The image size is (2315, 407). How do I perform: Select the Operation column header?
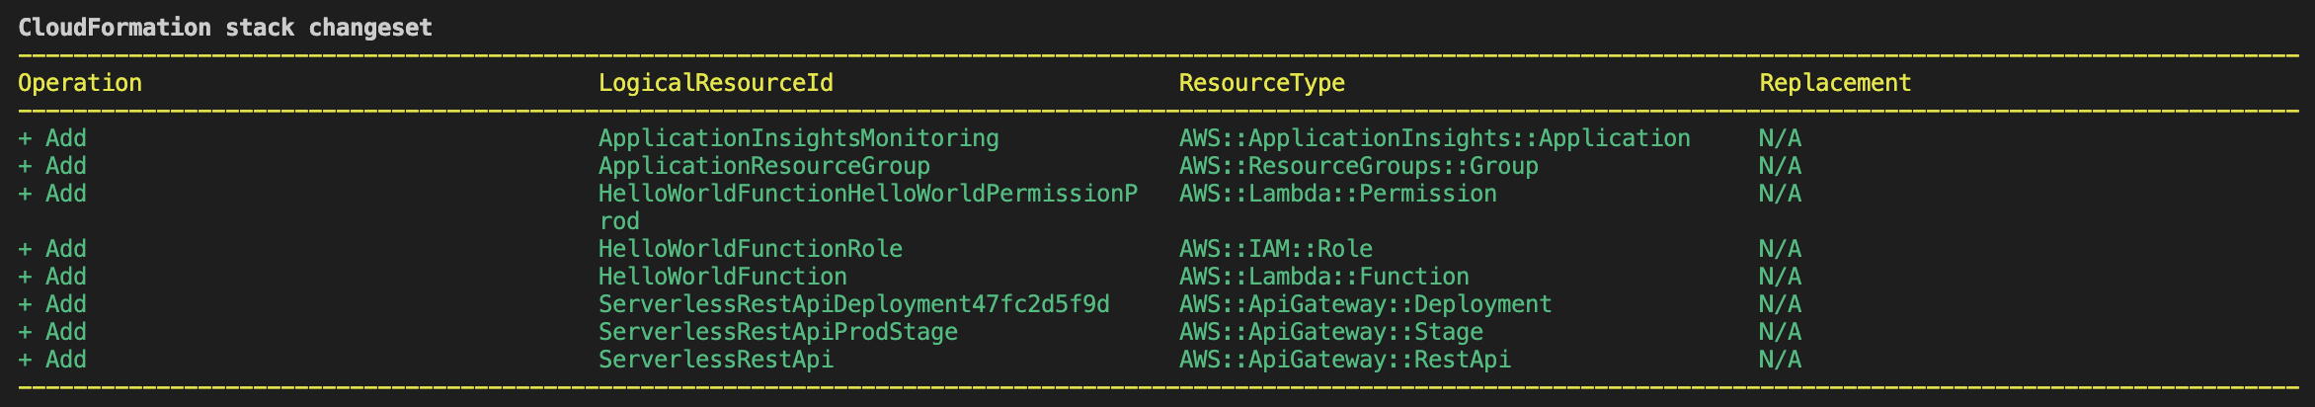coord(80,83)
